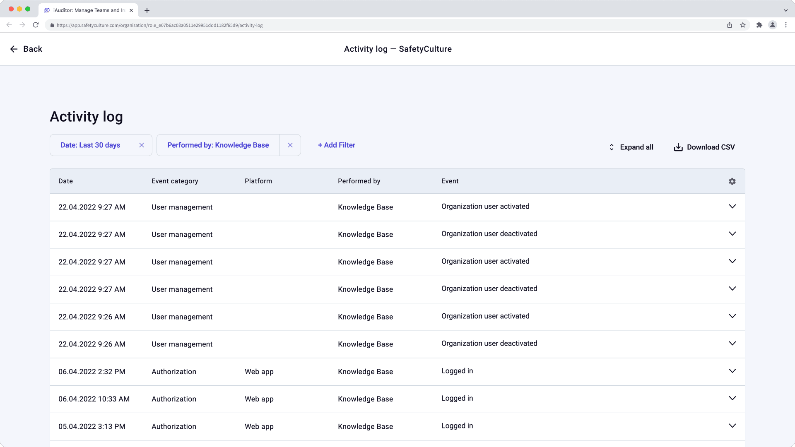Click the column settings gear icon

coord(732,181)
